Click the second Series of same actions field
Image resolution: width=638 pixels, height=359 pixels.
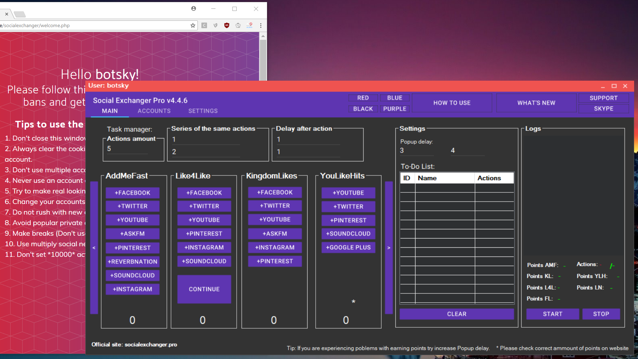pos(205,152)
